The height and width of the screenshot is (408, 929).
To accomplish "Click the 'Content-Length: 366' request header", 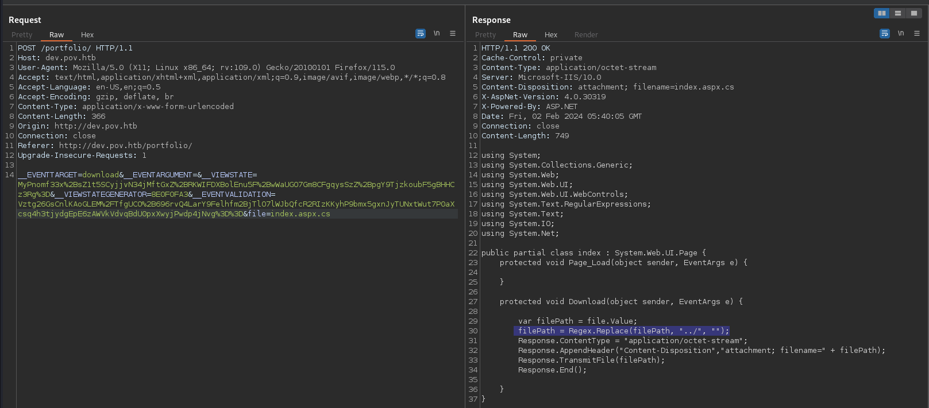I will pyautogui.click(x=61, y=116).
